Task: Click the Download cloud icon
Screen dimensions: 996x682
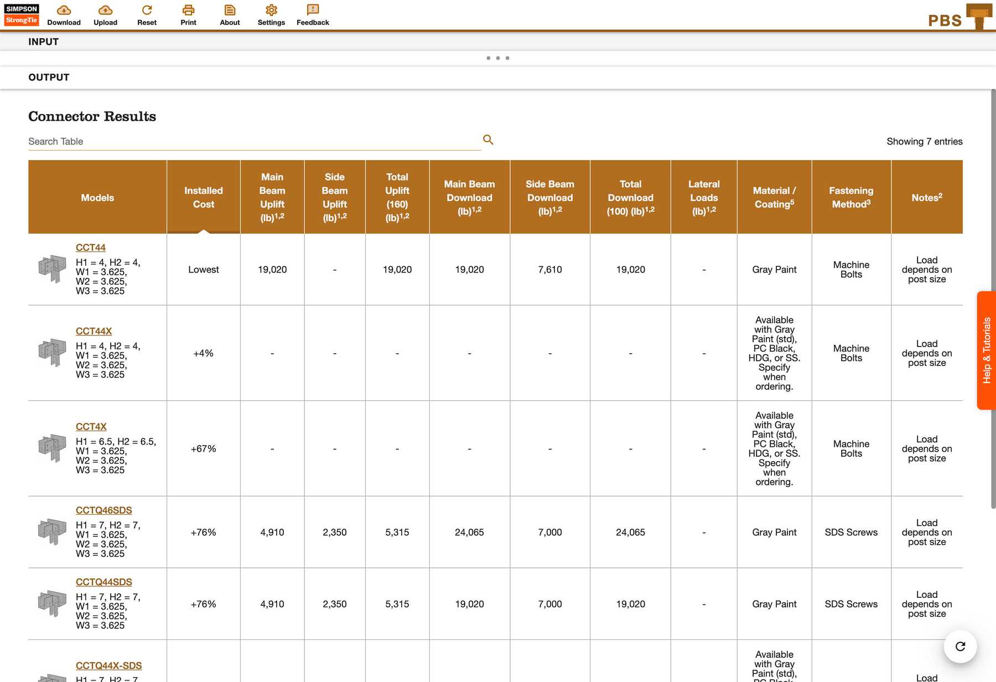Action: click(64, 11)
